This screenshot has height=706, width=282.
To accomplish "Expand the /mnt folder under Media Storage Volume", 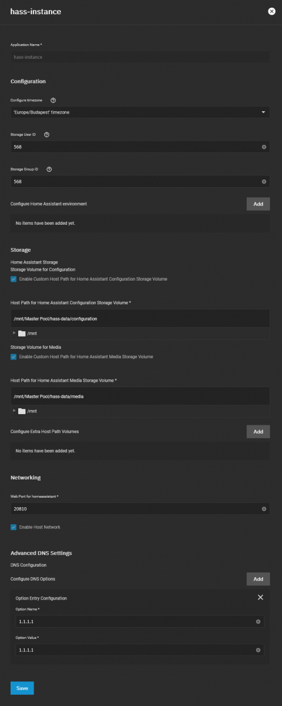I will tap(14, 411).
